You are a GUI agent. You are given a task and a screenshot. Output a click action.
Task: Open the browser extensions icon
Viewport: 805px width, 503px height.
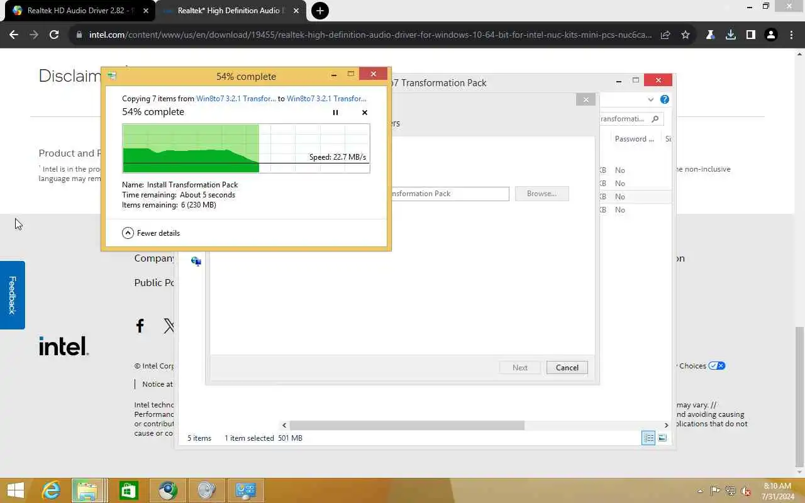tap(711, 35)
